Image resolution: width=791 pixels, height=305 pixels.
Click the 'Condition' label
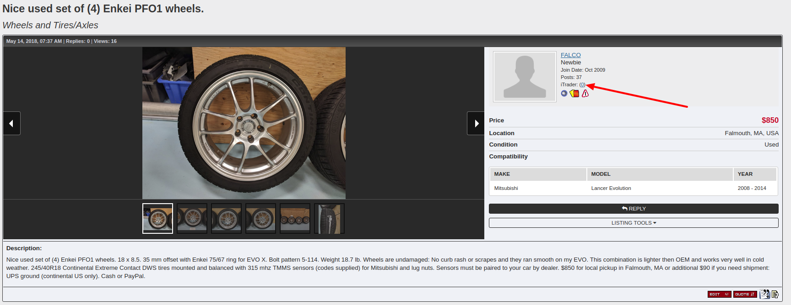click(x=503, y=145)
